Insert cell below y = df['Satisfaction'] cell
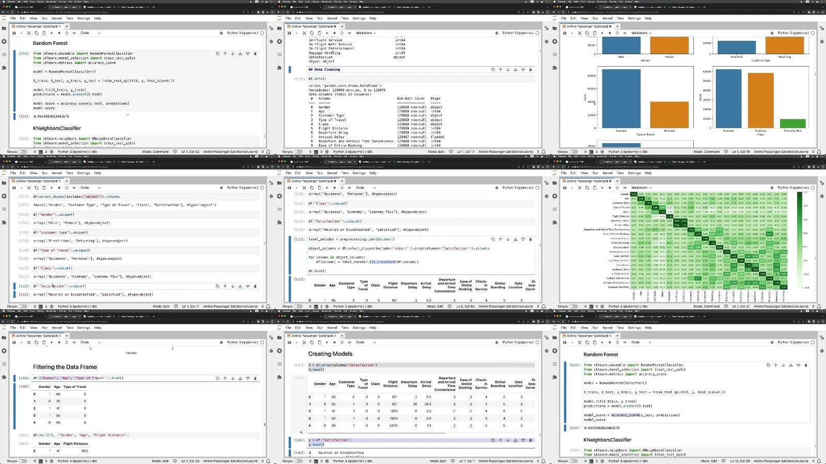The height and width of the screenshot is (464, 826). (523, 440)
